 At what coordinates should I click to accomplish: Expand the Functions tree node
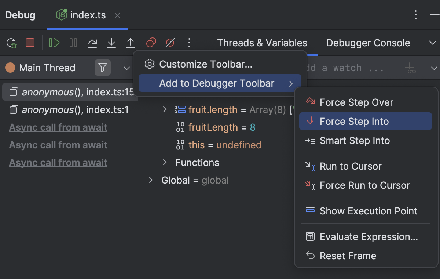point(165,162)
